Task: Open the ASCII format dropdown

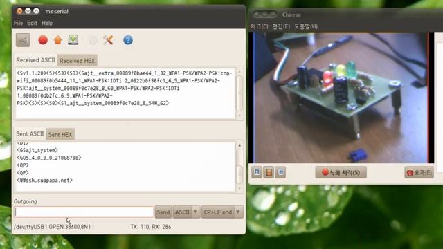Action: click(x=186, y=212)
